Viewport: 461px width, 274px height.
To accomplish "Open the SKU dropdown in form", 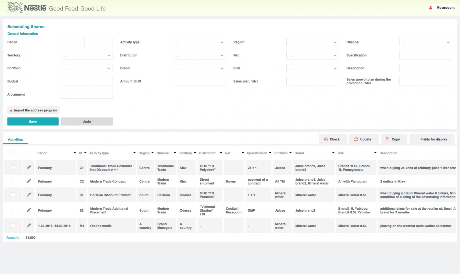I will pos(313,68).
